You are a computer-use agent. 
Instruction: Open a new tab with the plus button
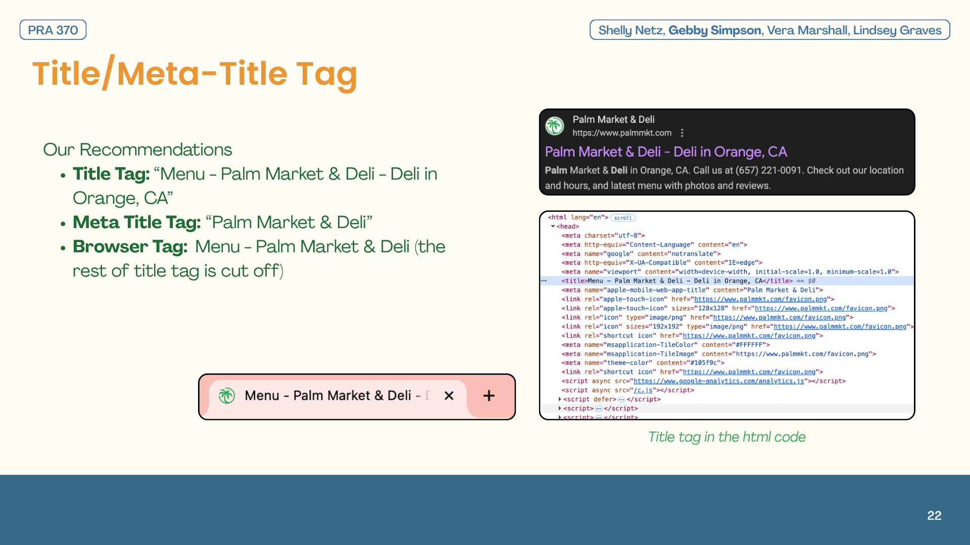(489, 396)
